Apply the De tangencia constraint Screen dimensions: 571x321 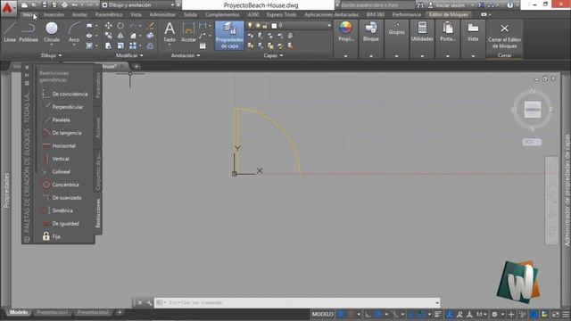pos(62,133)
